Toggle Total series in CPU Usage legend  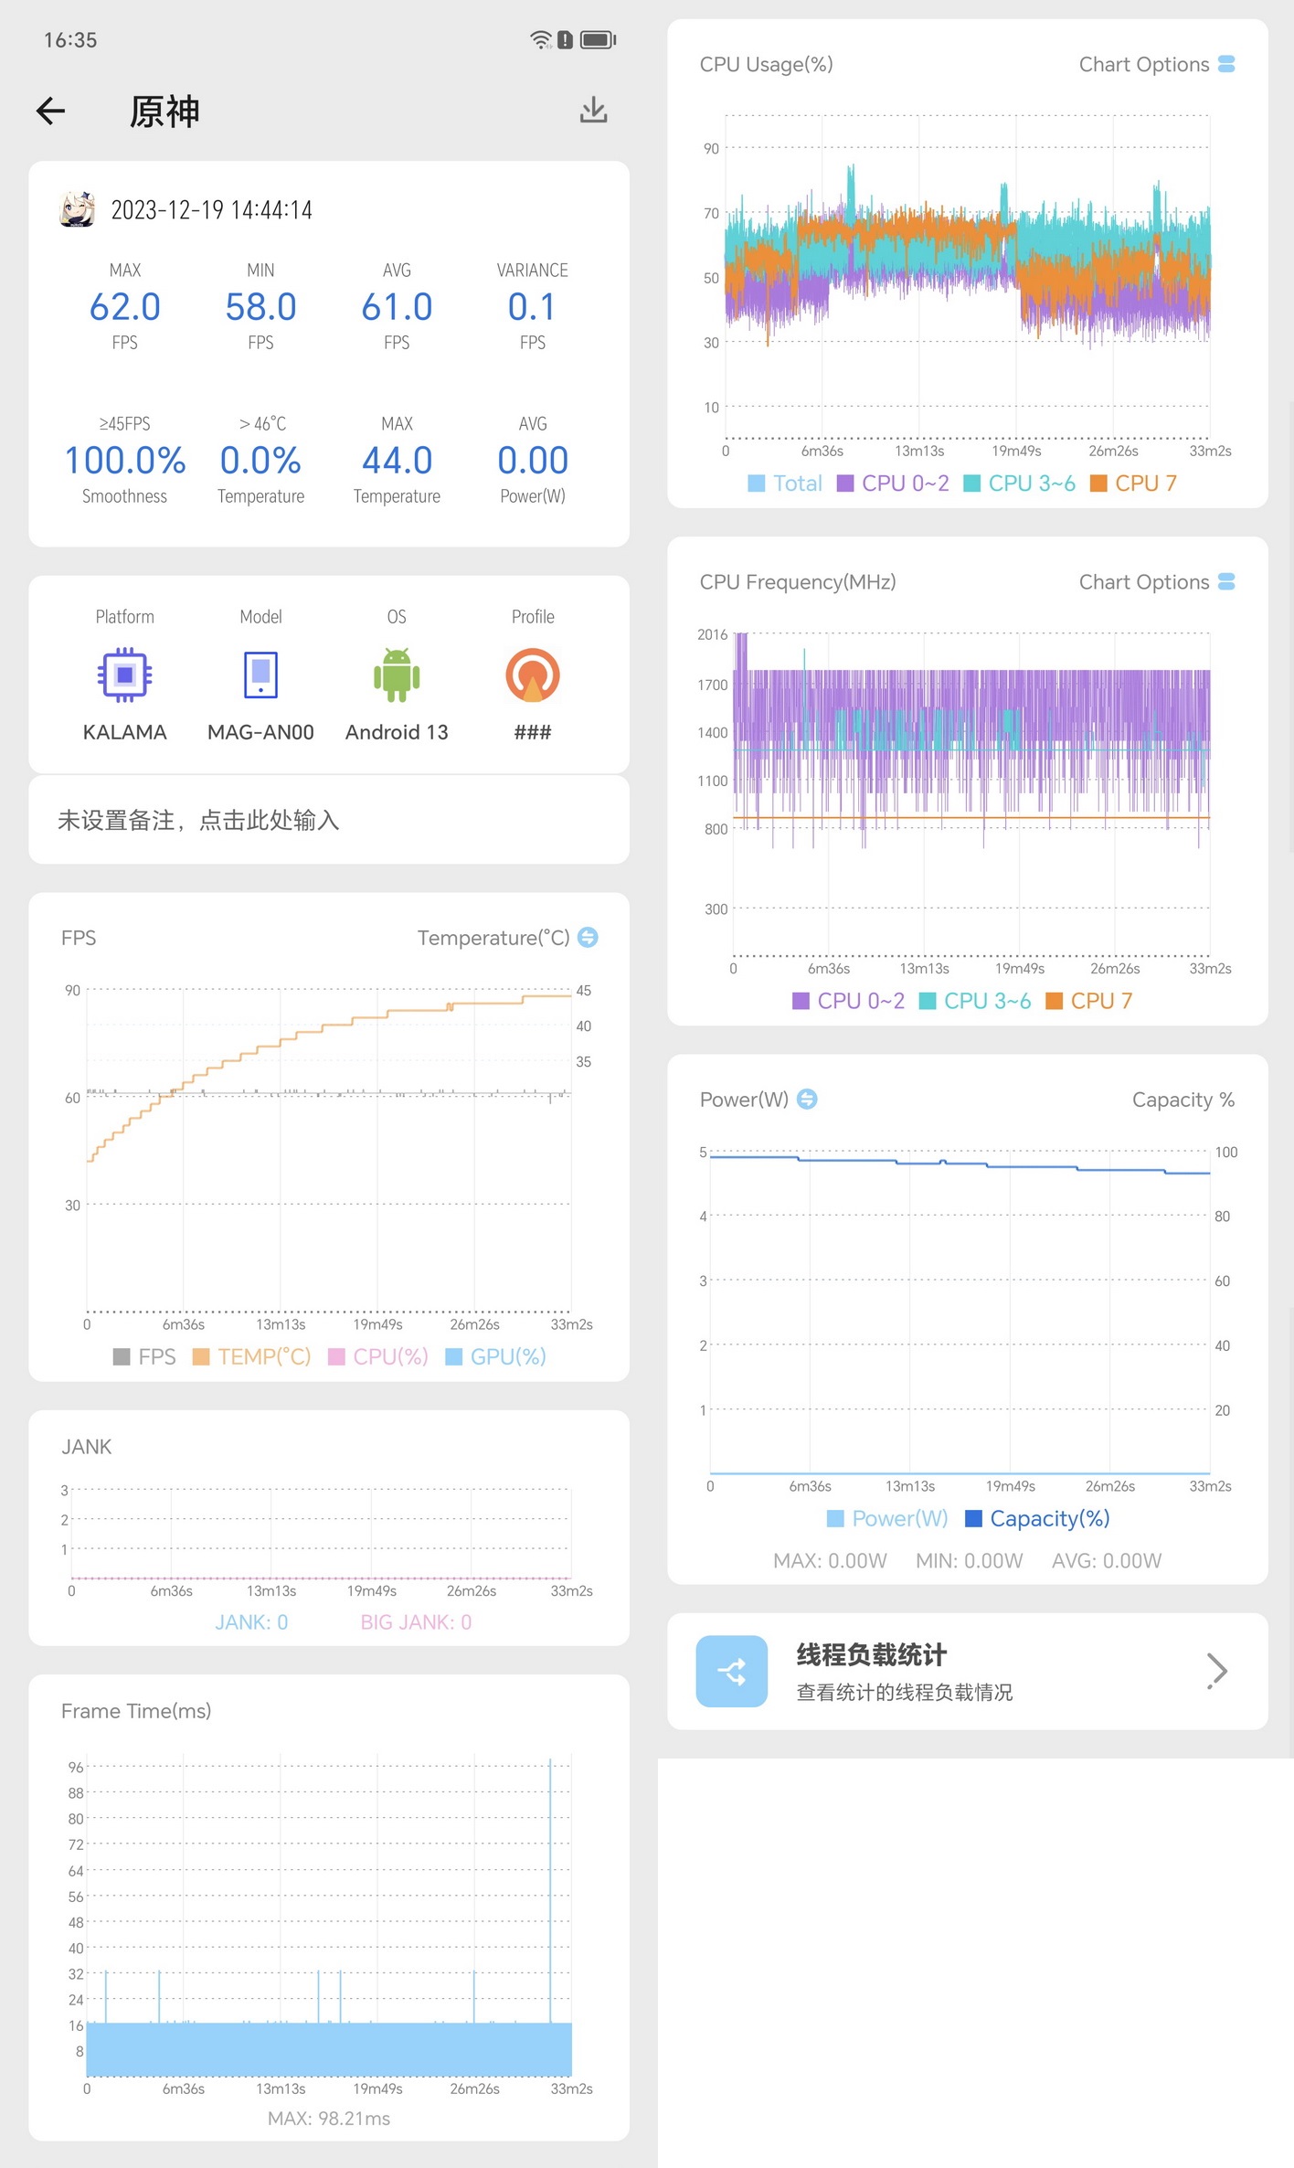pos(785,483)
